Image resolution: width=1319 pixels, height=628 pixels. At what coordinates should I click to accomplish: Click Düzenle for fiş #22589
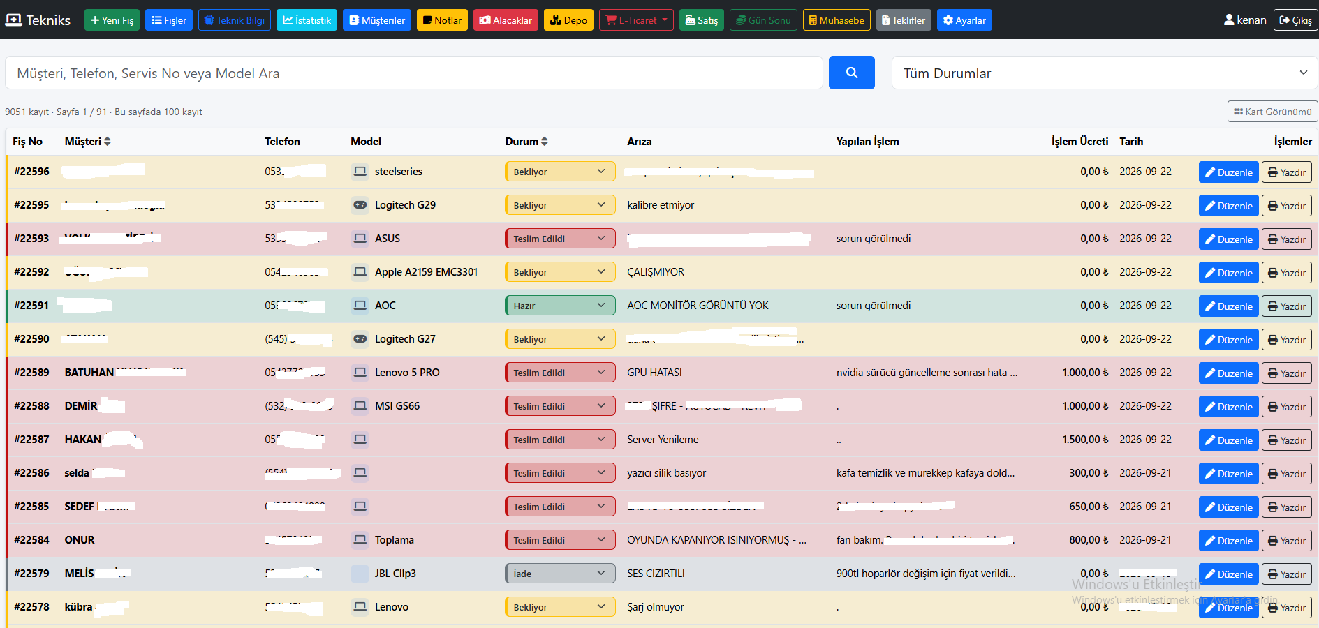[x=1228, y=373]
